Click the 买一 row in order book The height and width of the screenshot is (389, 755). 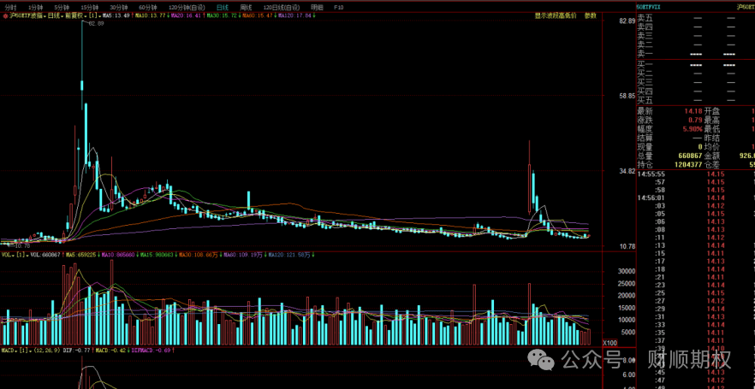pyautogui.click(x=695, y=64)
